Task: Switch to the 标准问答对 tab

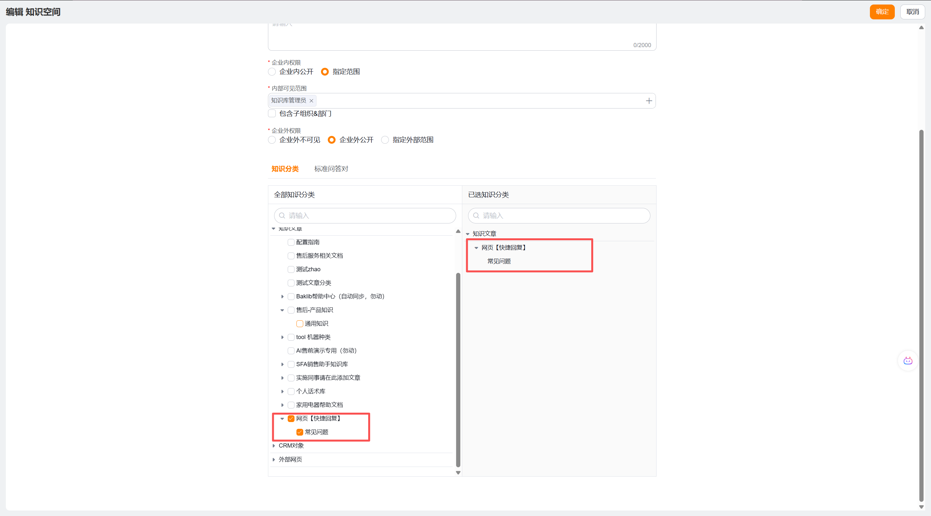Action: click(x=331, y=169)
